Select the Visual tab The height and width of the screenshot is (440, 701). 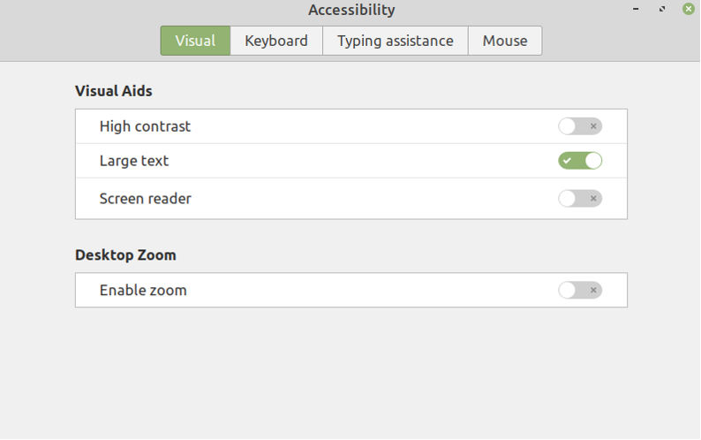tap(195, 41)
